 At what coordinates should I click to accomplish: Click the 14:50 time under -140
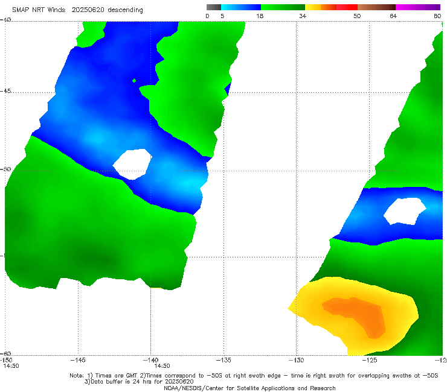pos(162,366)
